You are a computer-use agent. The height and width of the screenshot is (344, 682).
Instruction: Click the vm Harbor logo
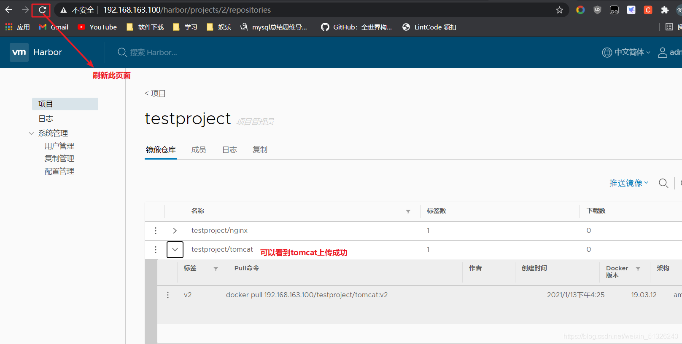coord(19,52)
